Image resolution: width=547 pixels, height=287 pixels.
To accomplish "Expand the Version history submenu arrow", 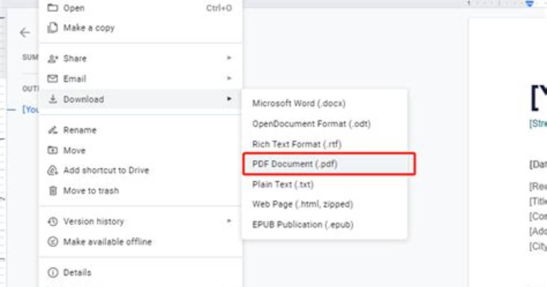I will point(229,221).
